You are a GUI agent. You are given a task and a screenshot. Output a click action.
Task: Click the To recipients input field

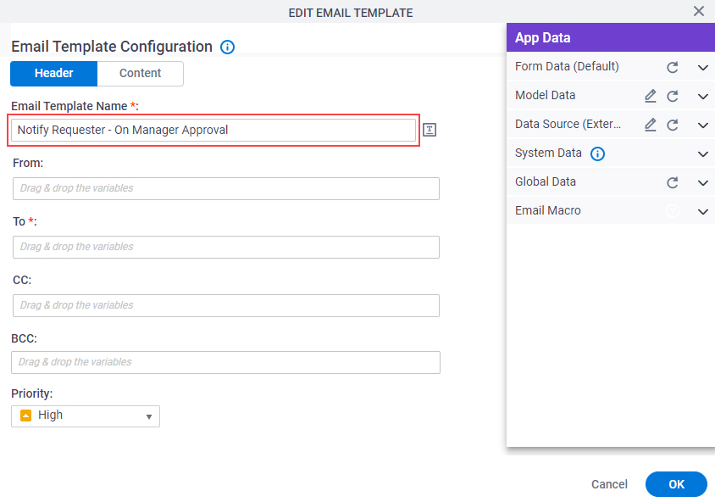[226, 247]
